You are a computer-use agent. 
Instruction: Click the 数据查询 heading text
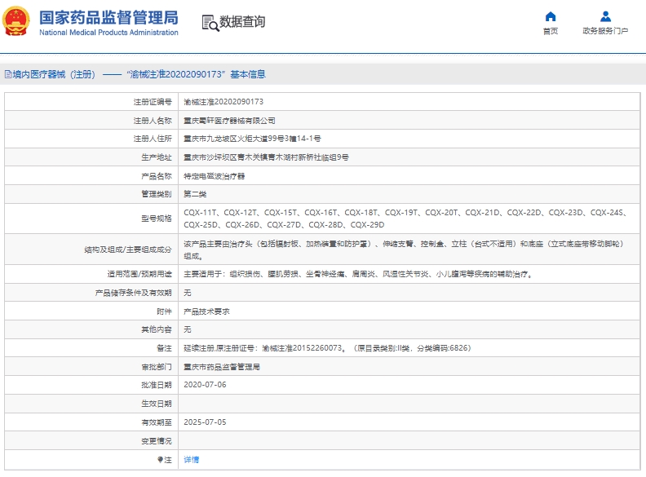pos(242,21)
